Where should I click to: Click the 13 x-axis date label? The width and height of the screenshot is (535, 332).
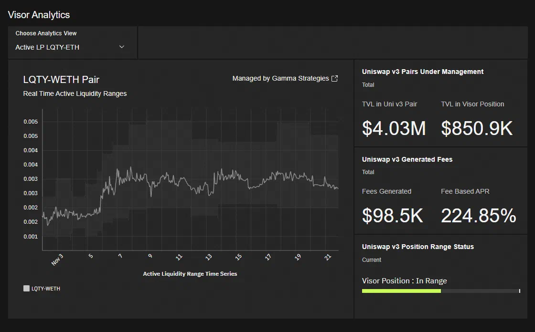coord(208,257)
